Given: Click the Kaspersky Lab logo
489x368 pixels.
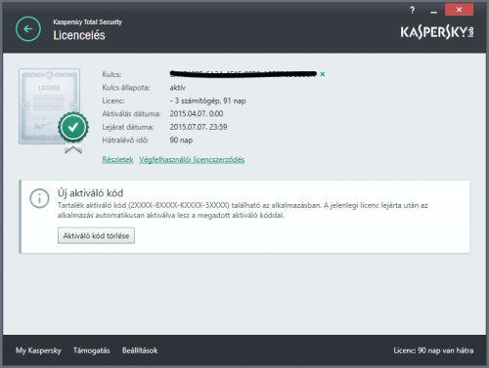Looking at the screenshot, I should (x=437, y=32).
